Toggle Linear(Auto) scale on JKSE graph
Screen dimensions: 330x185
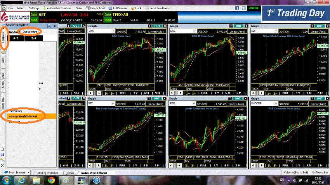coord(236,104)
